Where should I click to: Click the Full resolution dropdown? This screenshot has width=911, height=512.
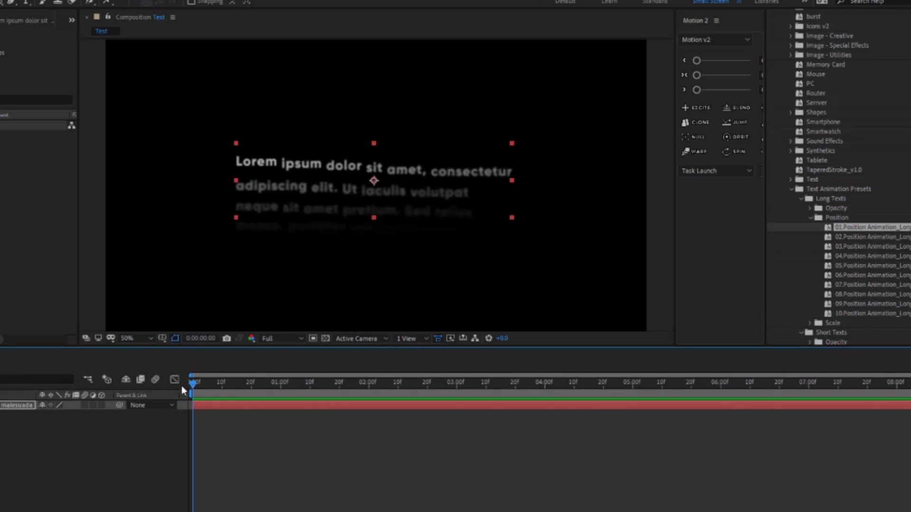pyautogui.click(x=281, y=338)
